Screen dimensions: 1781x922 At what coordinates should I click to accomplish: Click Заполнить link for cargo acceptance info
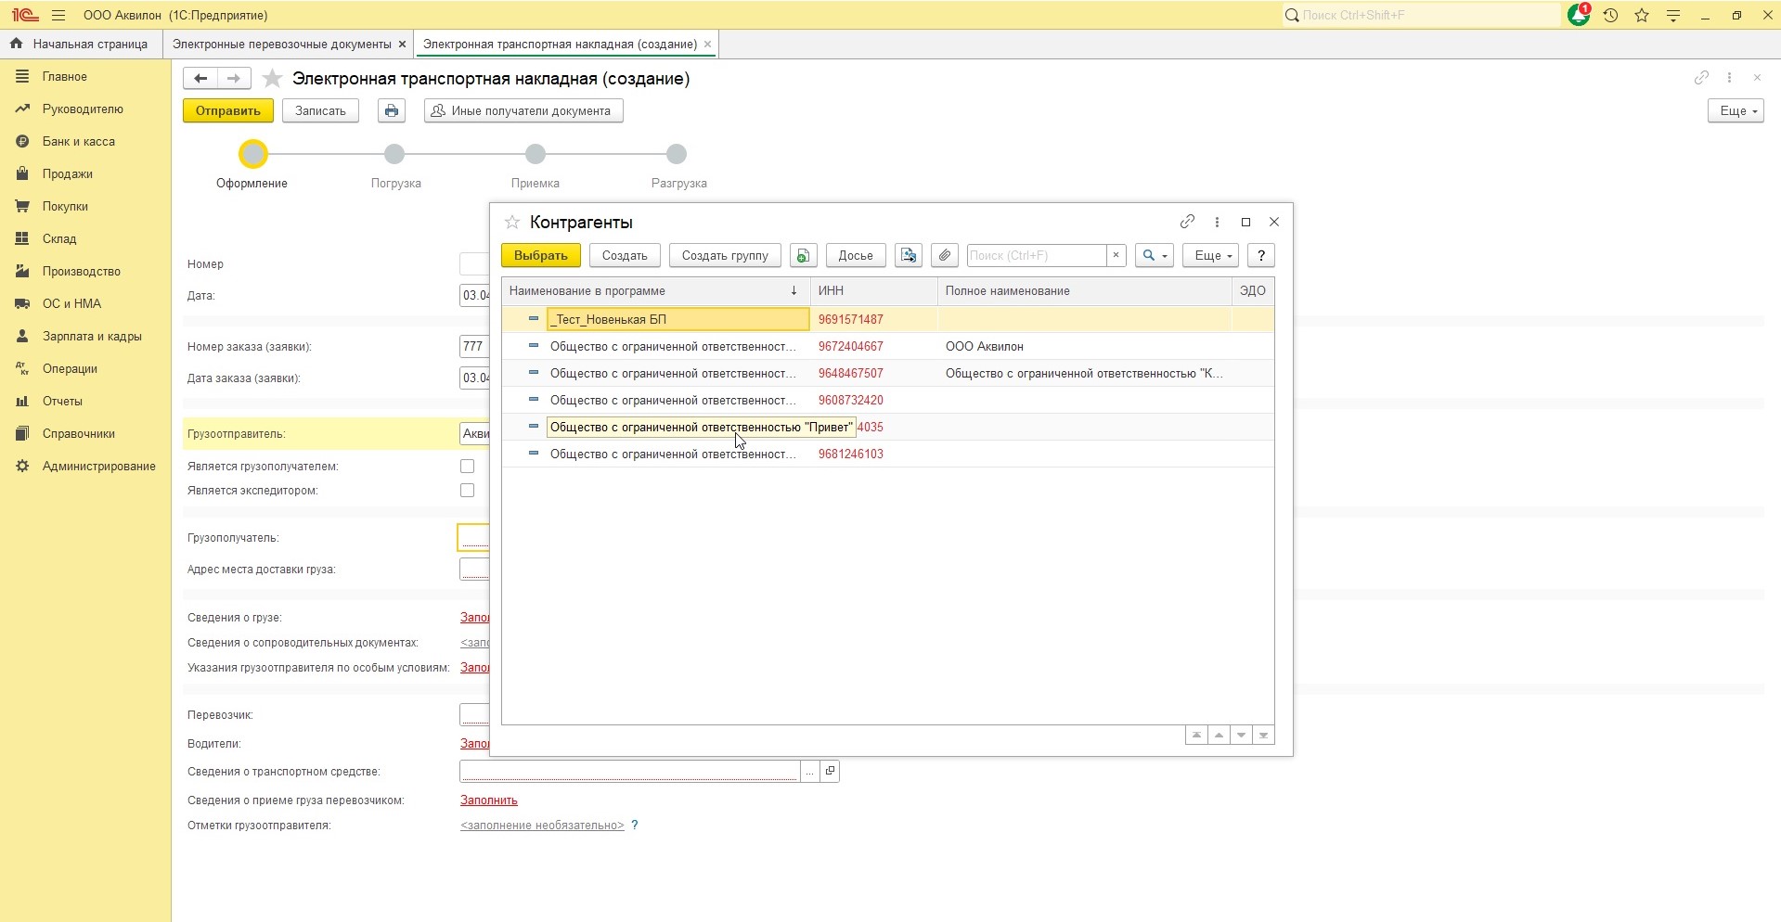pos(489,800)
